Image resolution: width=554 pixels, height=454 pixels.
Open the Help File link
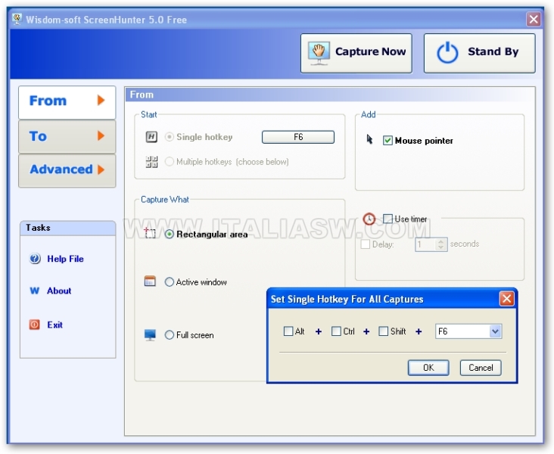click(65, 259)
